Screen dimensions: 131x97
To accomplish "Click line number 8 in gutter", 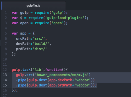I will [6, 49].
